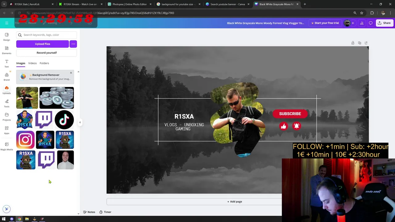Select the red SUBSCRIBE element on canvas
Image resolution: width=395 pixels, height=222 pixels.
point(290,113)
